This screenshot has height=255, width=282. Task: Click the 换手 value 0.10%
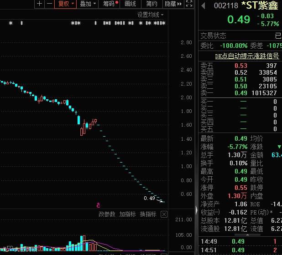coord(239,163)
